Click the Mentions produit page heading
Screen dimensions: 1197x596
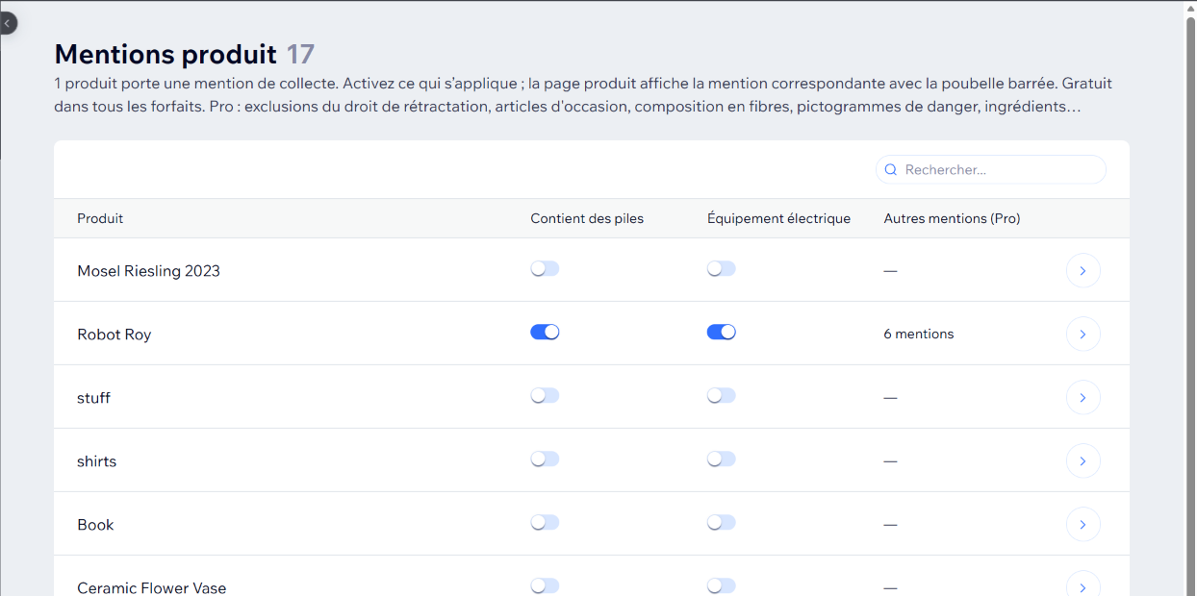point(166,54)
